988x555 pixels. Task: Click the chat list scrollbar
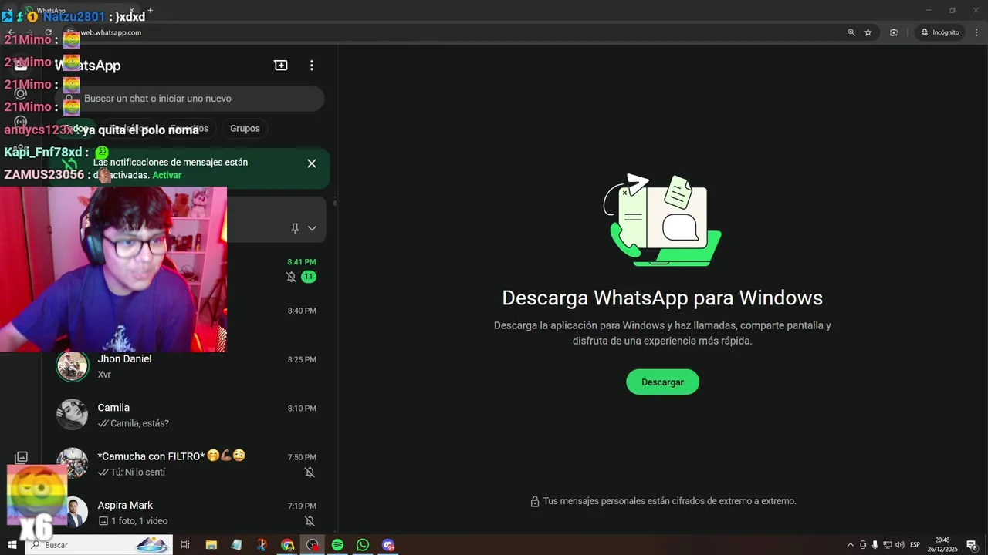[335, 203]
